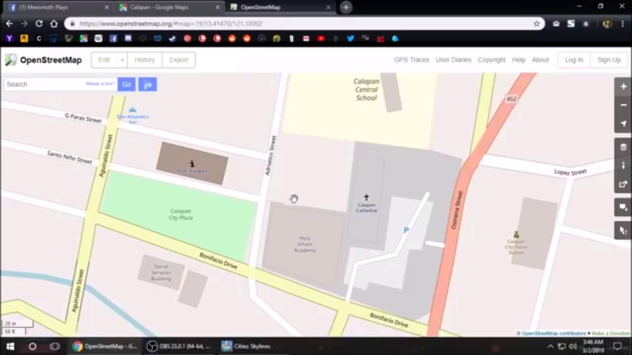
Task: Click the parking P marker
Action: 406,230
